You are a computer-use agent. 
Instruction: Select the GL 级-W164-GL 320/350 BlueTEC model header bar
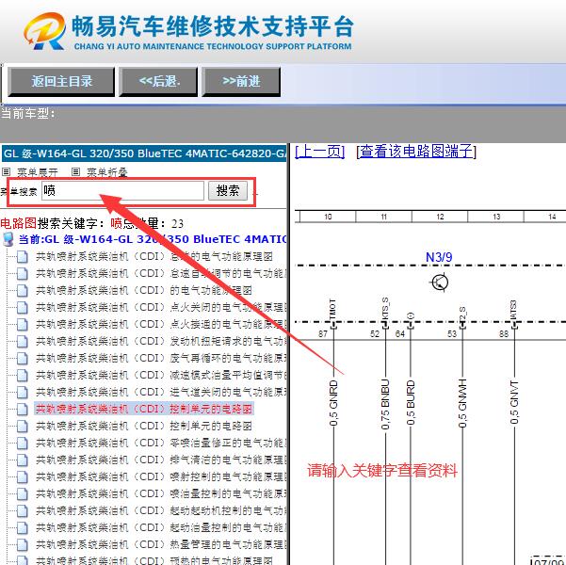tap(144, 153)
